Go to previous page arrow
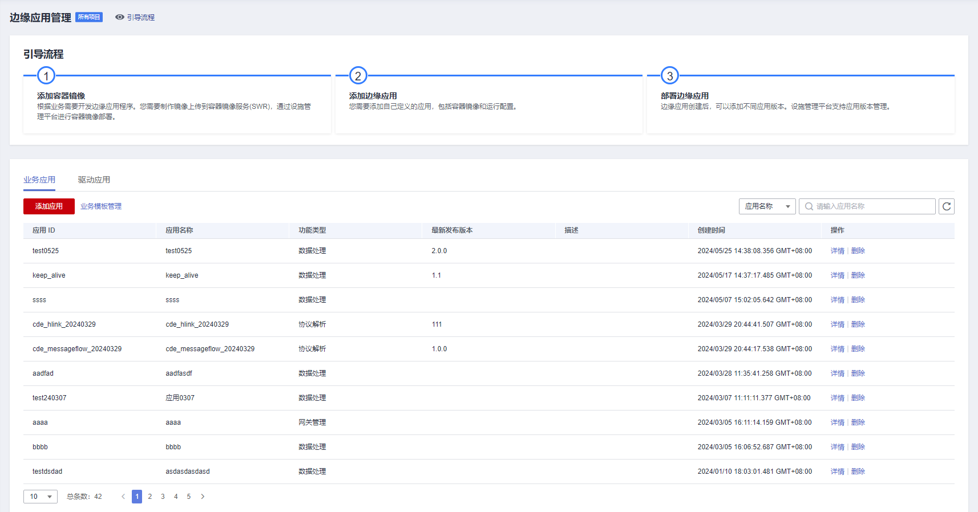The height and width of the screenshot is (512, 978). (123, 497)
